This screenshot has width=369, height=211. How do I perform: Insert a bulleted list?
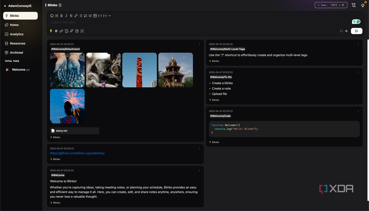pos(81,16)
